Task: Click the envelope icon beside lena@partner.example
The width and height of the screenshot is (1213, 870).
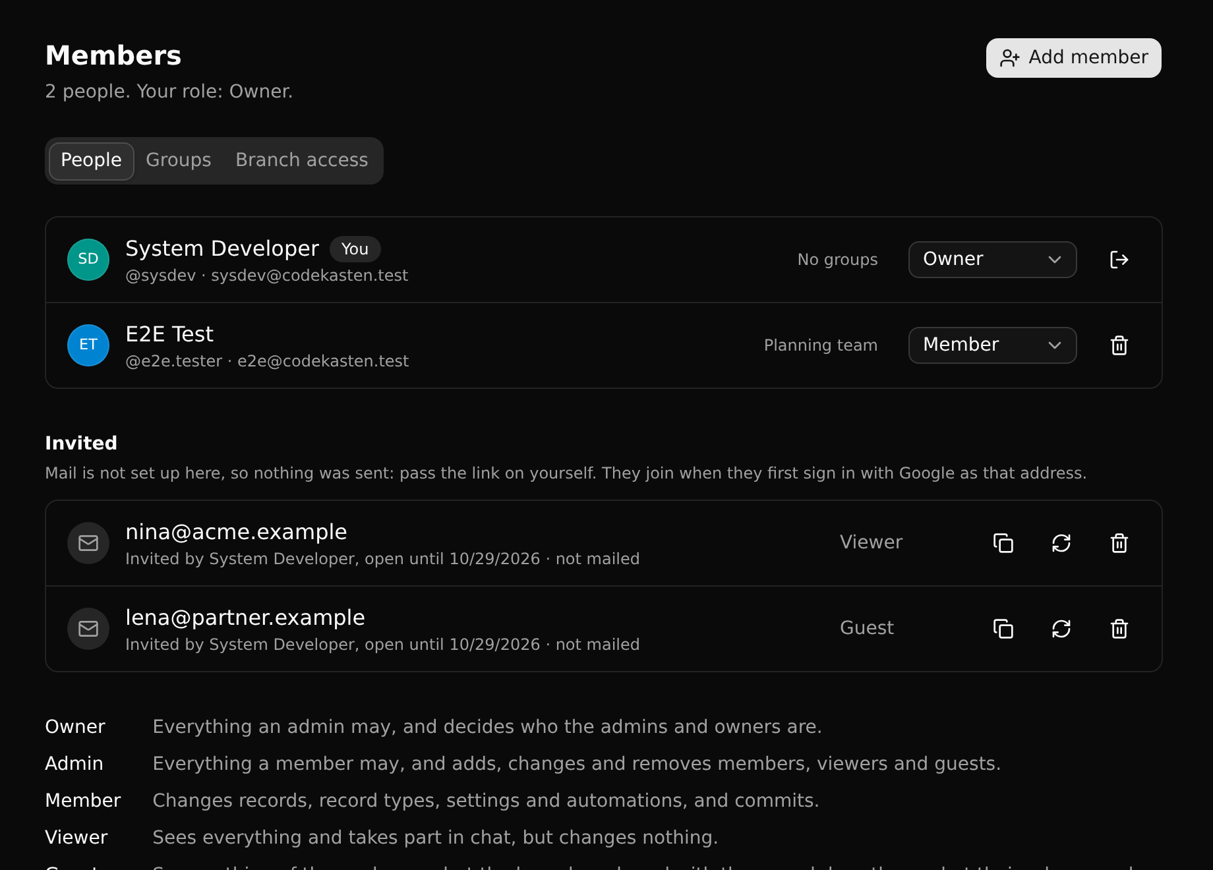Action: (x=88, y=629)
